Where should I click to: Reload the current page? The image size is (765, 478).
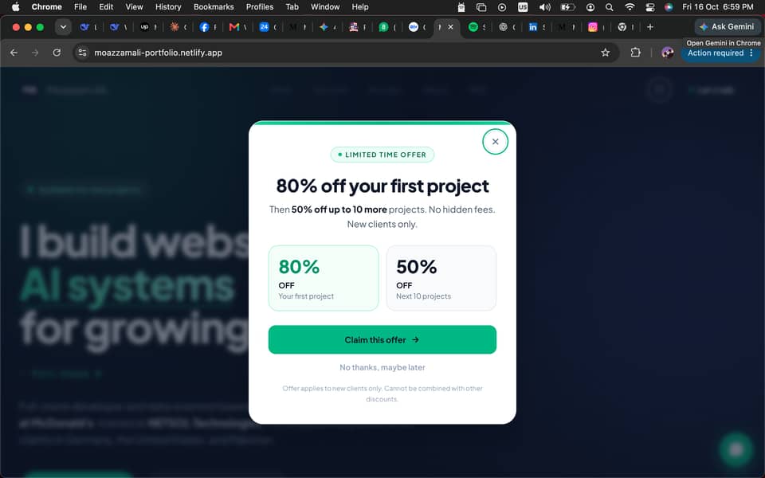coord(57,53)
